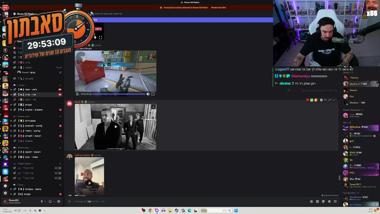Screen dimensions: 380x214
Task: Open the GIF picker
Action: [317, 202]
